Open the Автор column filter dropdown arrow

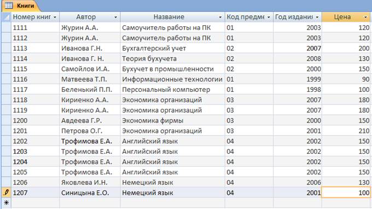(x=115, y=18)
